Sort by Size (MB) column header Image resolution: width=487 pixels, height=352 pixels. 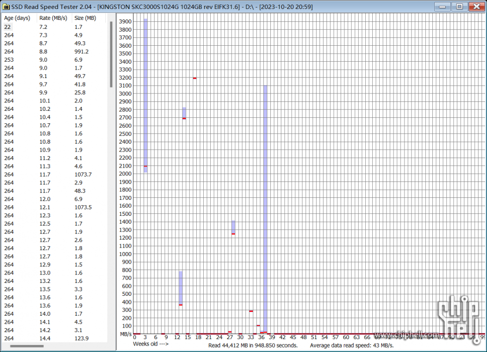pyautogui.click(x=85, y=18)
